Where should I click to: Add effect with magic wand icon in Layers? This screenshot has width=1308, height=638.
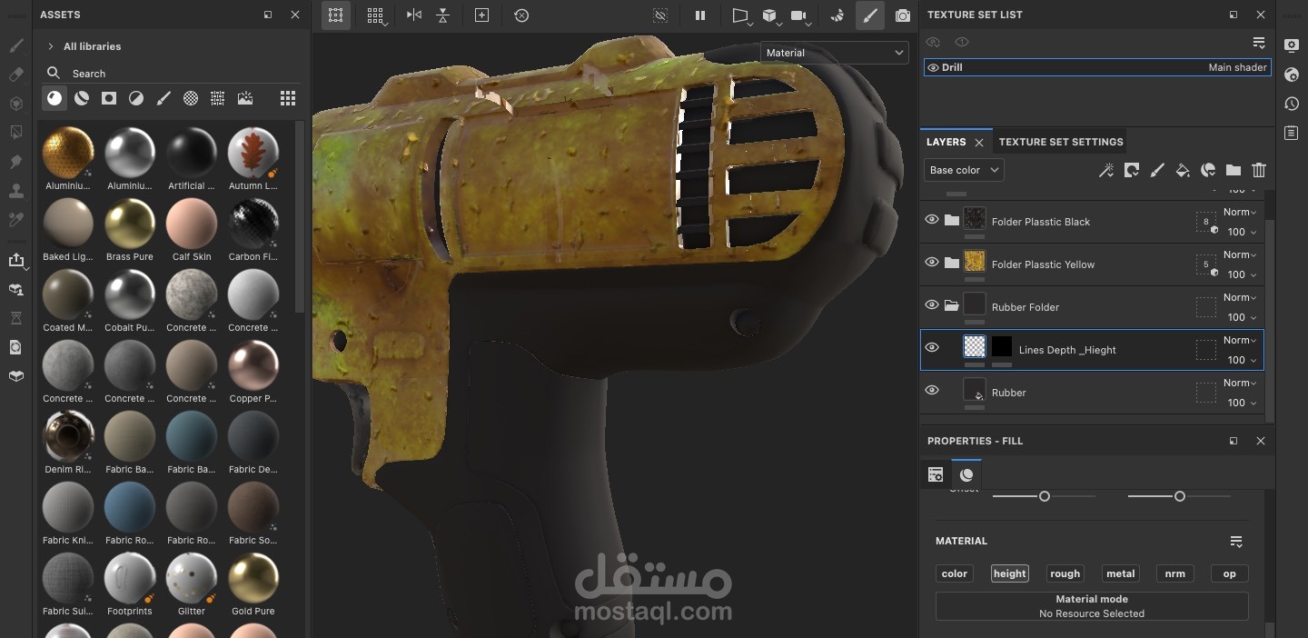pyautogui.click(x=1106, y=170)
